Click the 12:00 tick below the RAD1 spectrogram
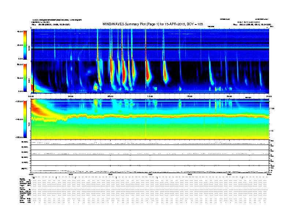Image resolution: width=290 pixels, height=224 pixels. (150, 96)
